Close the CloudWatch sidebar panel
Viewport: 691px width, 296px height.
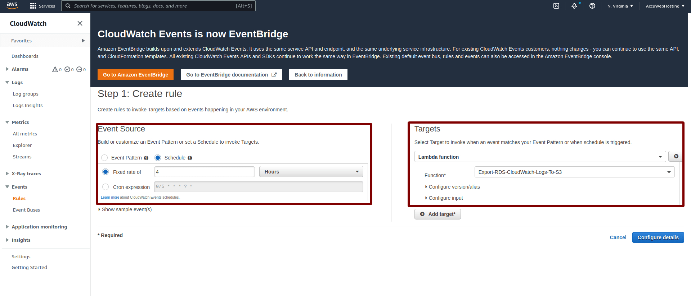click(80, 23)
